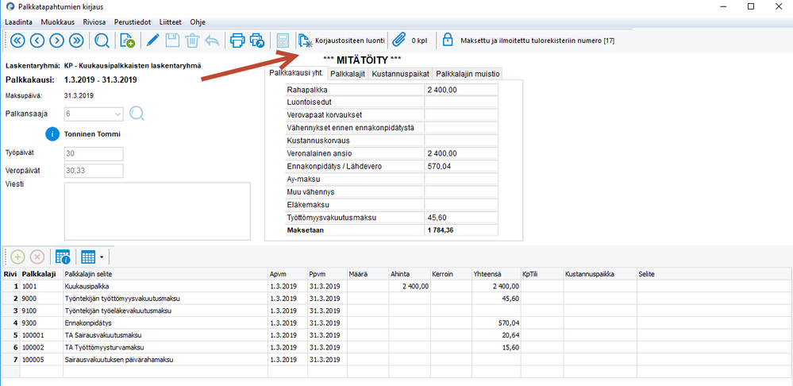Click the Rahapalkka value 2 400,00
793x386 pixels.
[461, 90]
